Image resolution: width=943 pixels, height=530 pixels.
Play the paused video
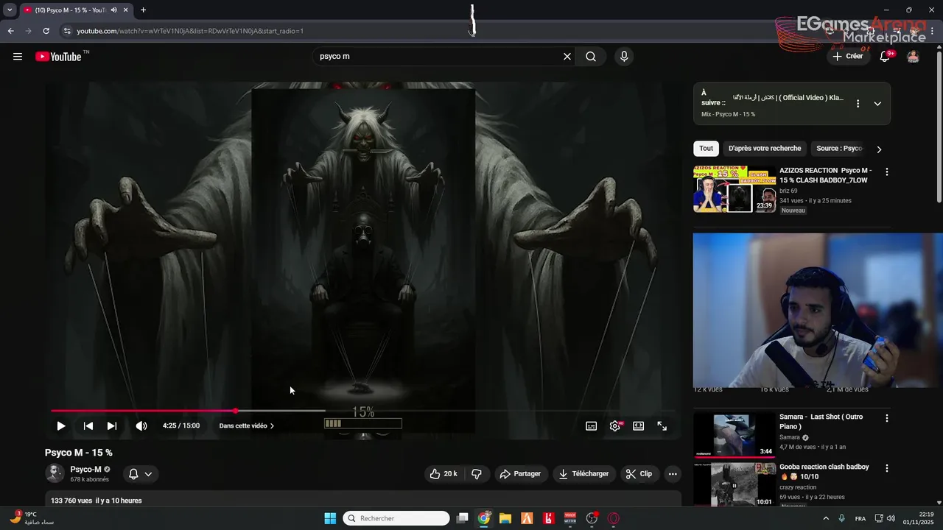(61, 425)
